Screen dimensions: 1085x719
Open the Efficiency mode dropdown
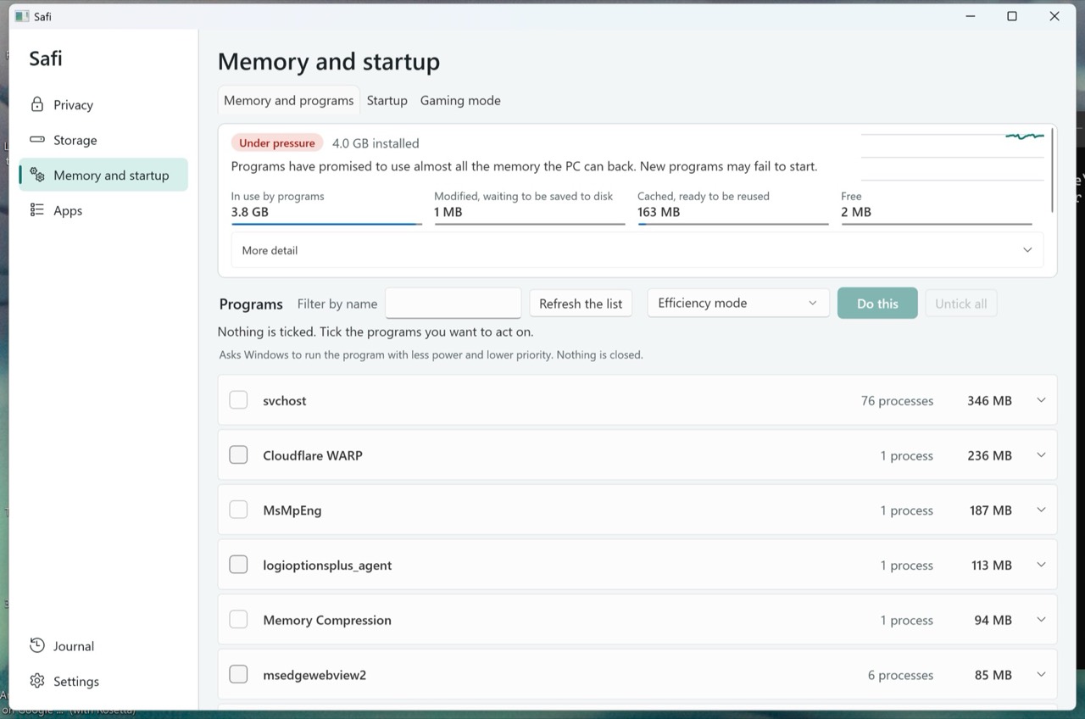(x=737, y=303)
